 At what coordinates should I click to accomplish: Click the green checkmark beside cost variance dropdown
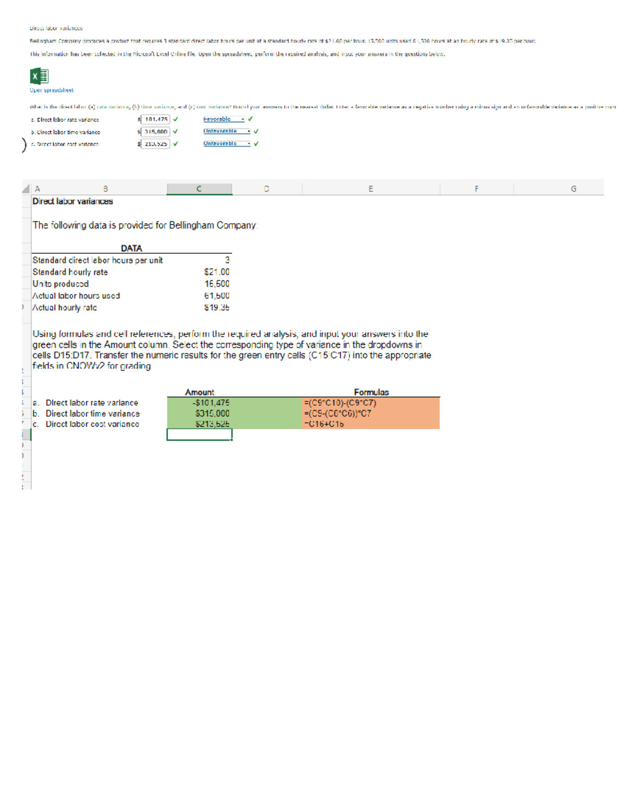pos(255,143)
